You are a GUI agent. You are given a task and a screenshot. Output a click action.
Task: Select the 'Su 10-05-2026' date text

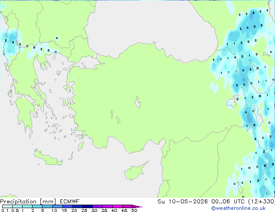183,202
